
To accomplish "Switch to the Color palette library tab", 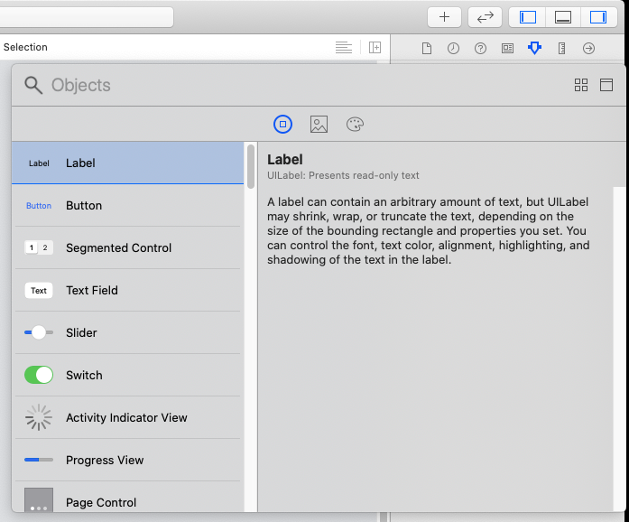I will coord(355,125).
